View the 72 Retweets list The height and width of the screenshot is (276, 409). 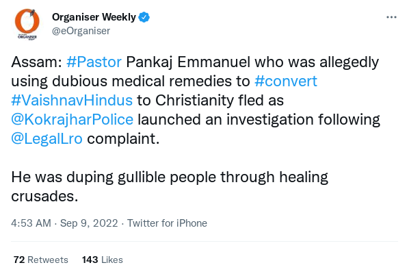pyautogui.click(x=41, y=260)
